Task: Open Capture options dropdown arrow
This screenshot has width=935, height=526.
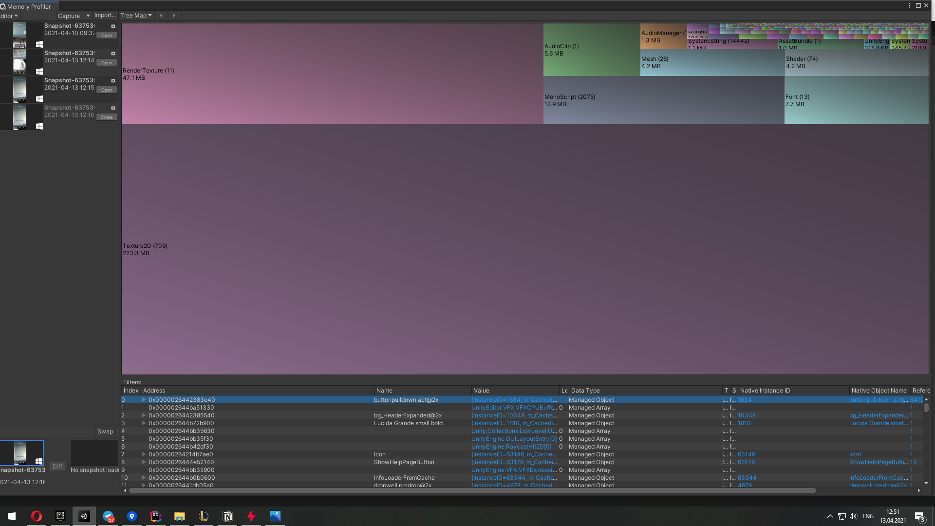Action: point(88,16)
